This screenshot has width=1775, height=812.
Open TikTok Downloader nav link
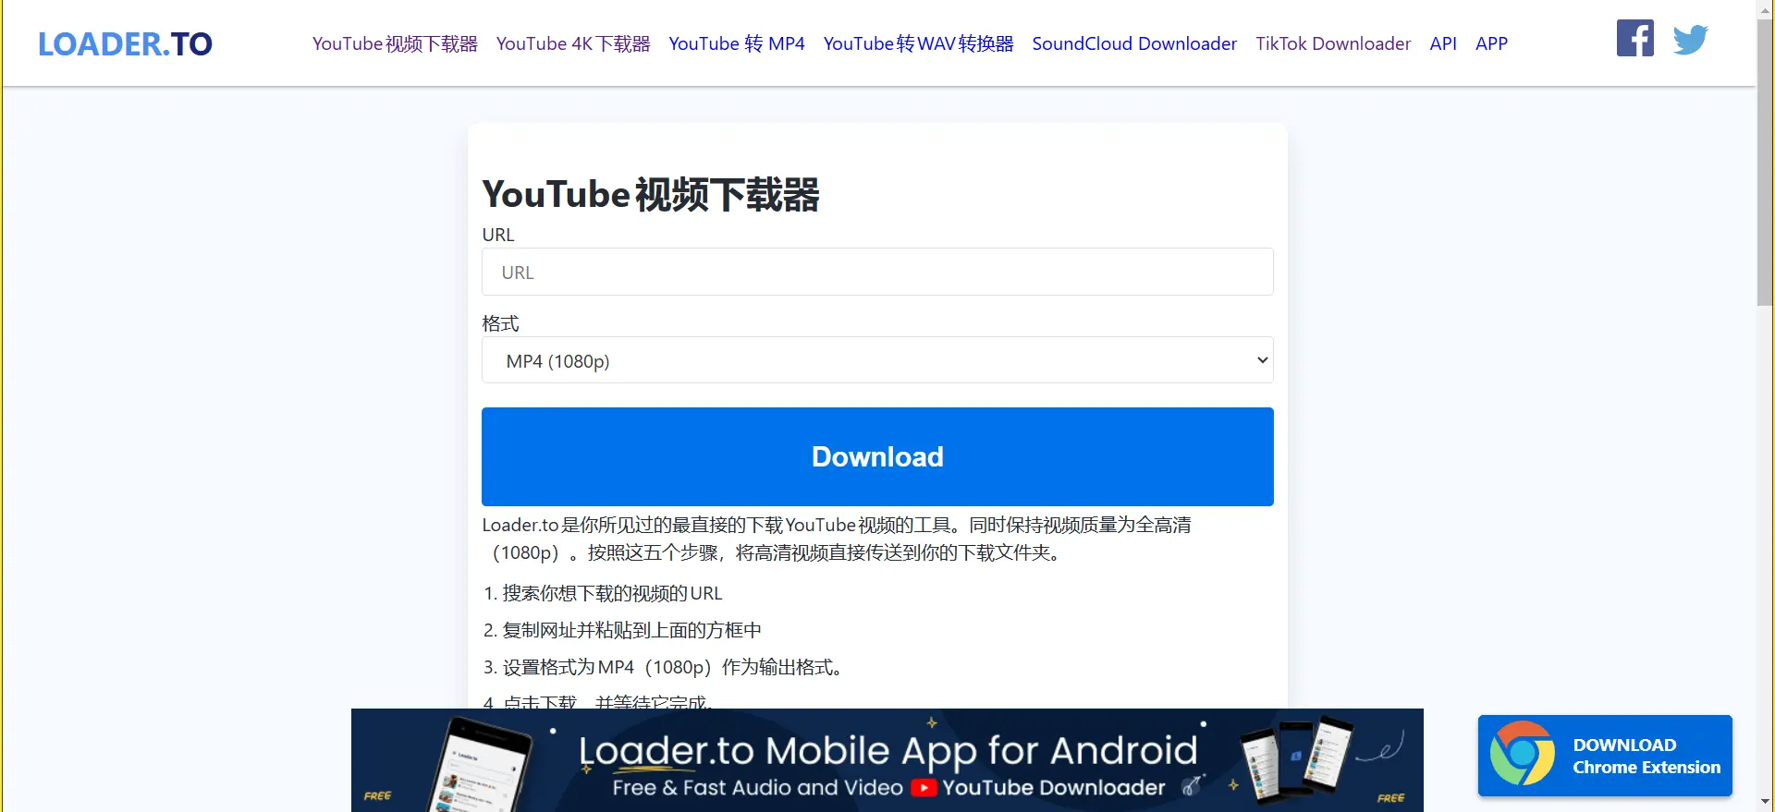click(x=1333, y=43)
